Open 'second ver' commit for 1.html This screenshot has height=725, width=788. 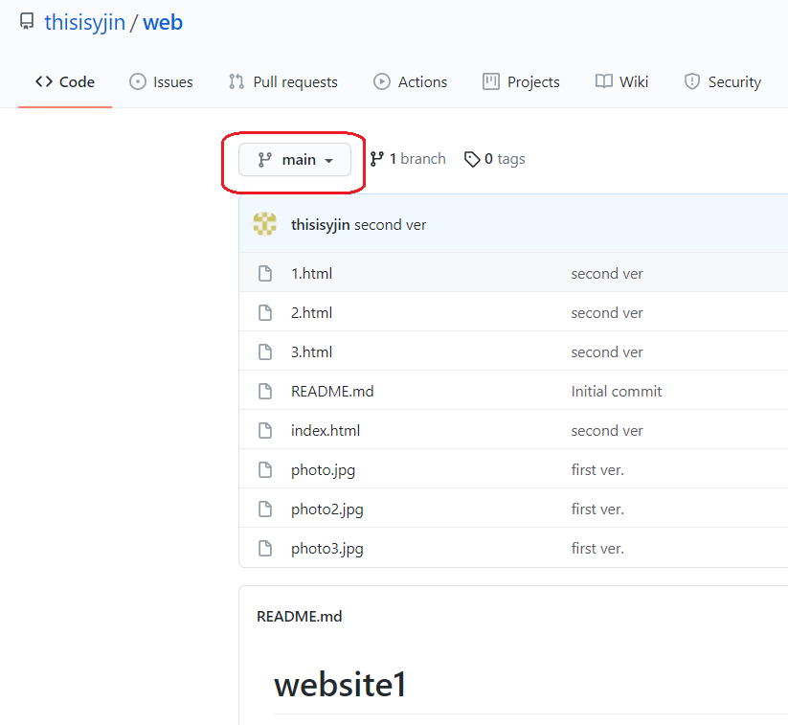pos(607,274)
